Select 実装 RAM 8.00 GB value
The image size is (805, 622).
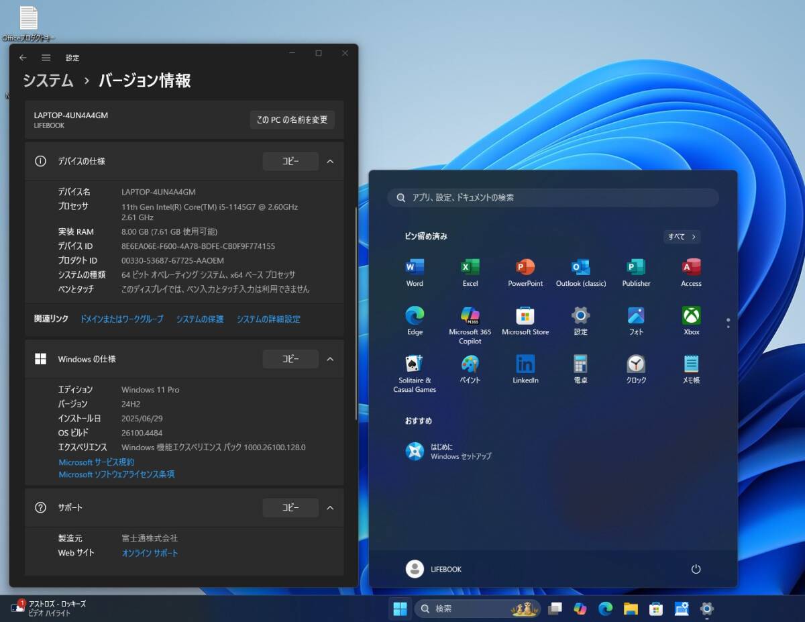click(169, 231)
